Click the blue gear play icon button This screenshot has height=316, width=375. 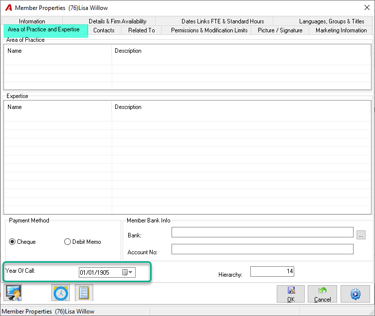(x=355, y=294)
